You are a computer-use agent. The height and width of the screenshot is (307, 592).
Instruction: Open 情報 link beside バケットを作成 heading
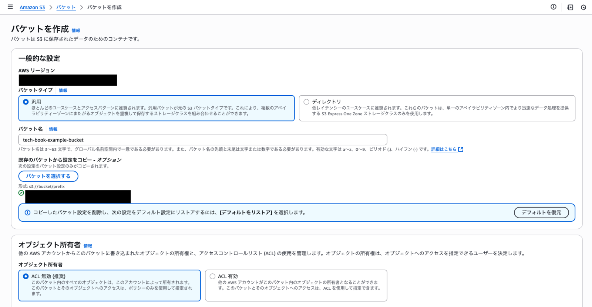[76, 31]
